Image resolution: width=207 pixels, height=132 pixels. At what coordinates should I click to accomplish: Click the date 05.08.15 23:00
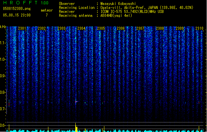click(17, 15)
